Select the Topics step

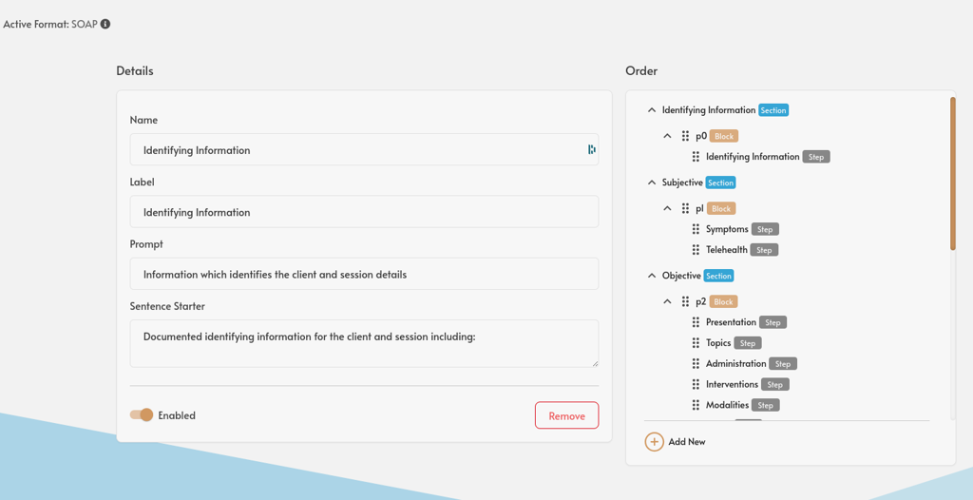pos(718,343)
